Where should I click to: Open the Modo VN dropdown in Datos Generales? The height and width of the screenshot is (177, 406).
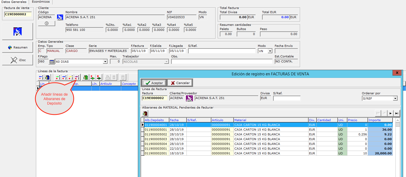click(x=270, y=51)
